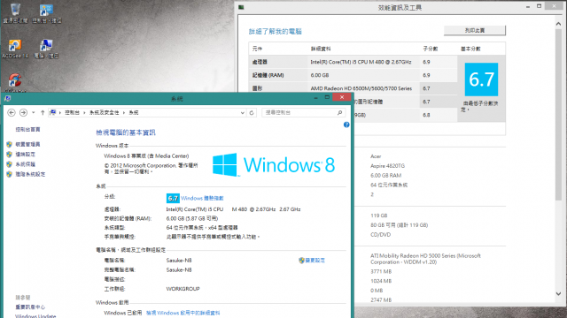Click the System window title bar icon

8,98
